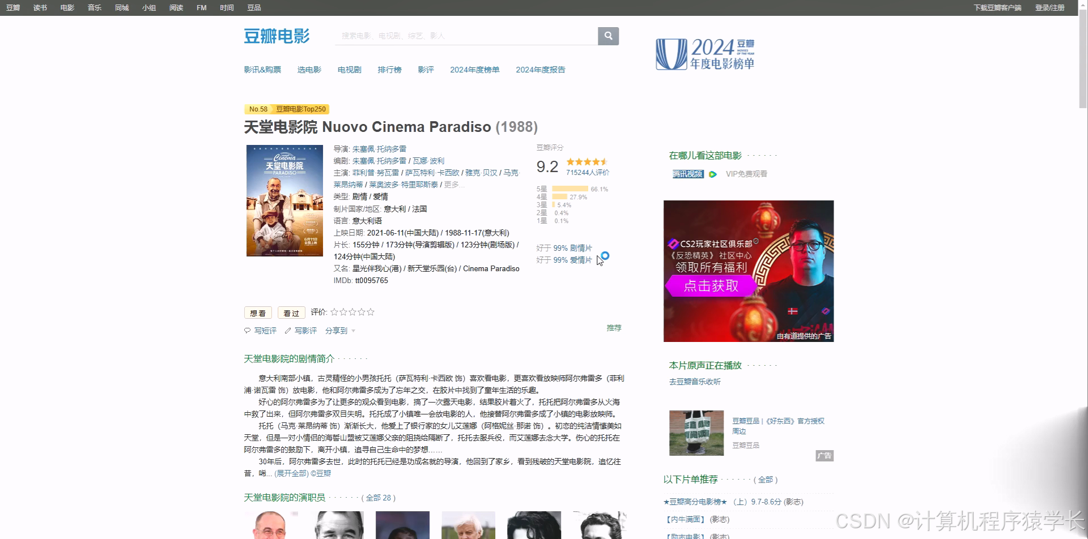1088x539 pixels.
Task: Open the 2024 年度电影榜单 banner
Action: [x=705, y=54]
